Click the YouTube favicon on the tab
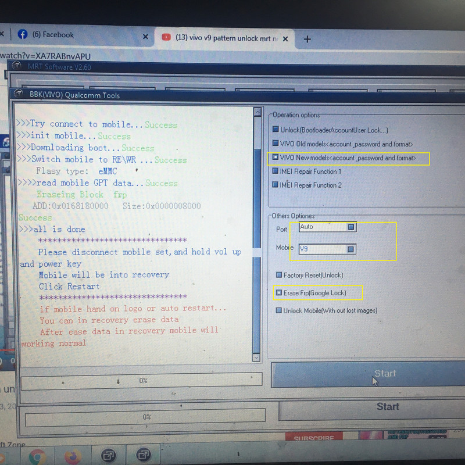465x465 pixels. coord(166,37)
